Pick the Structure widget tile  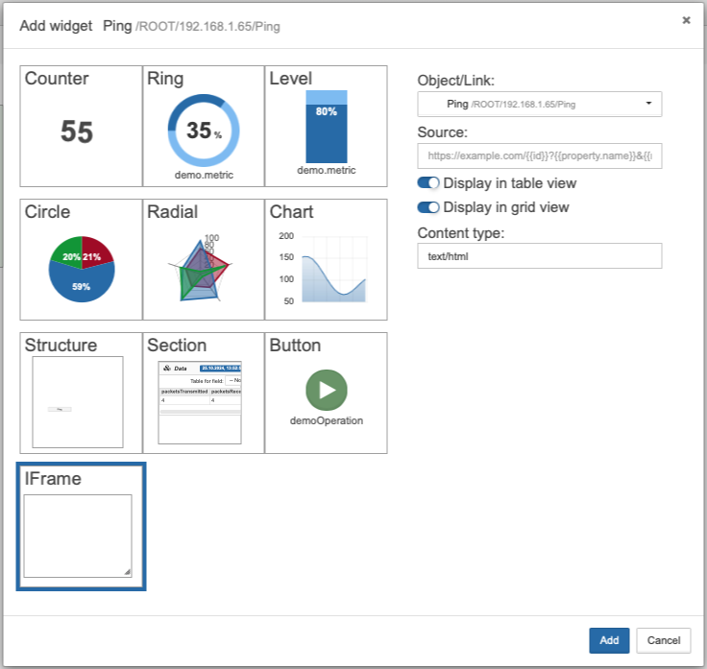[x=81, y=393]
